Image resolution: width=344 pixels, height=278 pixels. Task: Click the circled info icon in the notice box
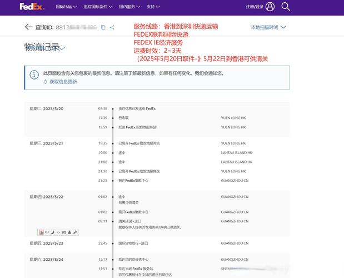pos(34,75)
